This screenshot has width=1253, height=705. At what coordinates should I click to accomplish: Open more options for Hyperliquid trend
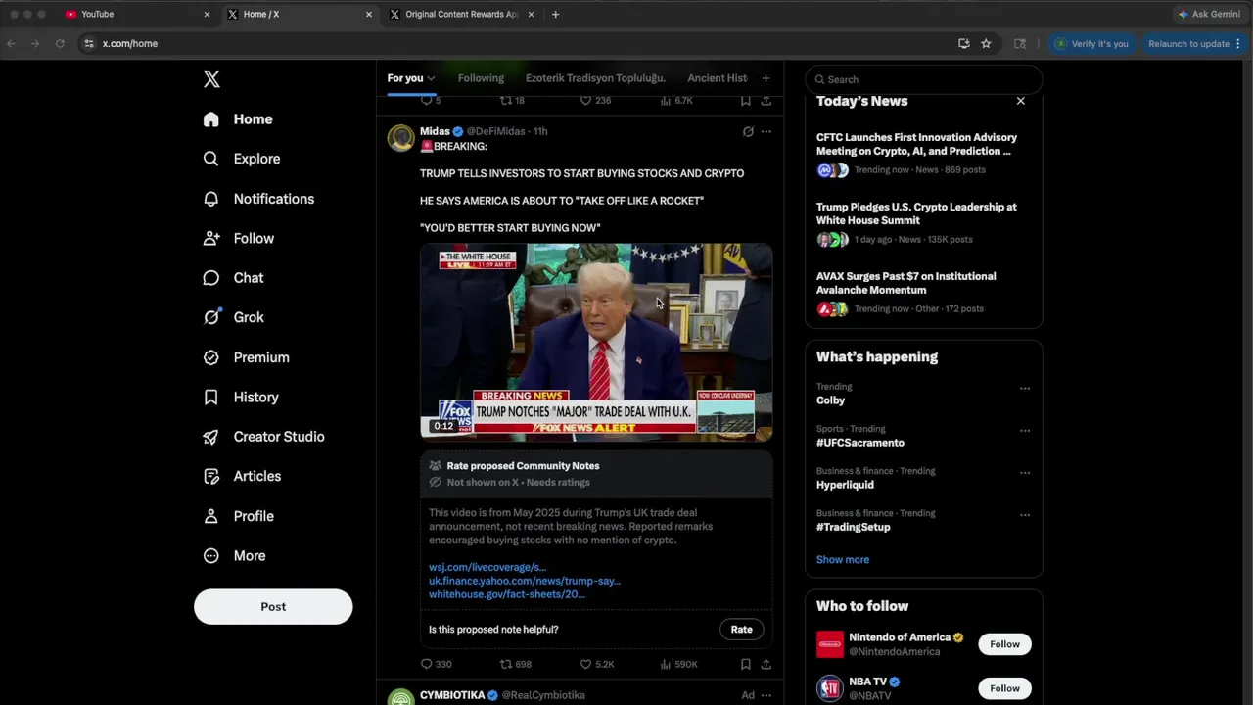point(1025,473)
